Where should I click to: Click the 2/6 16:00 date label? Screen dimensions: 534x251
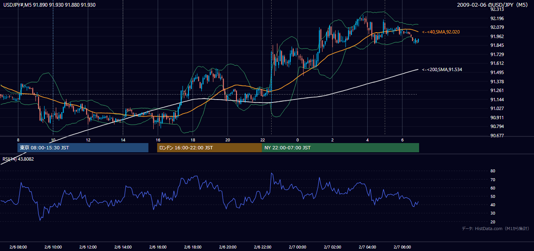point(158,247)
